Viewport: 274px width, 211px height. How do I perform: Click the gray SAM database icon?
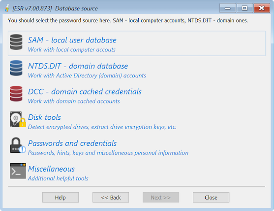click(x=16, y=42)
